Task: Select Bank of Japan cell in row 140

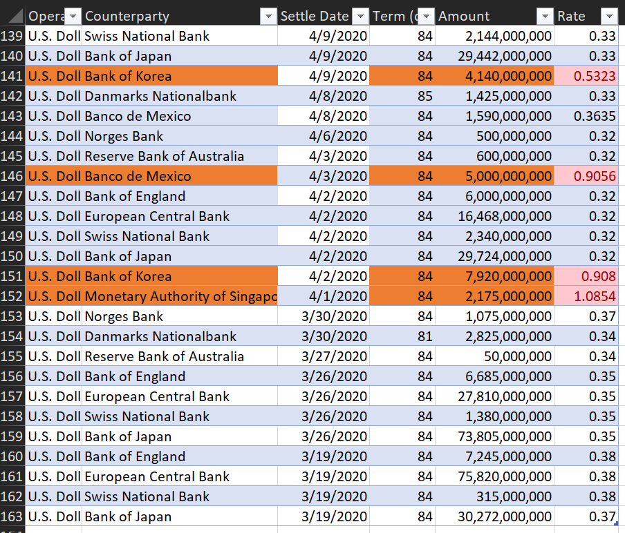Action: click(180, 56)
